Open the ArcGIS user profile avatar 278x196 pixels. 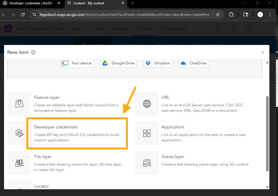(x=264, y=29)
